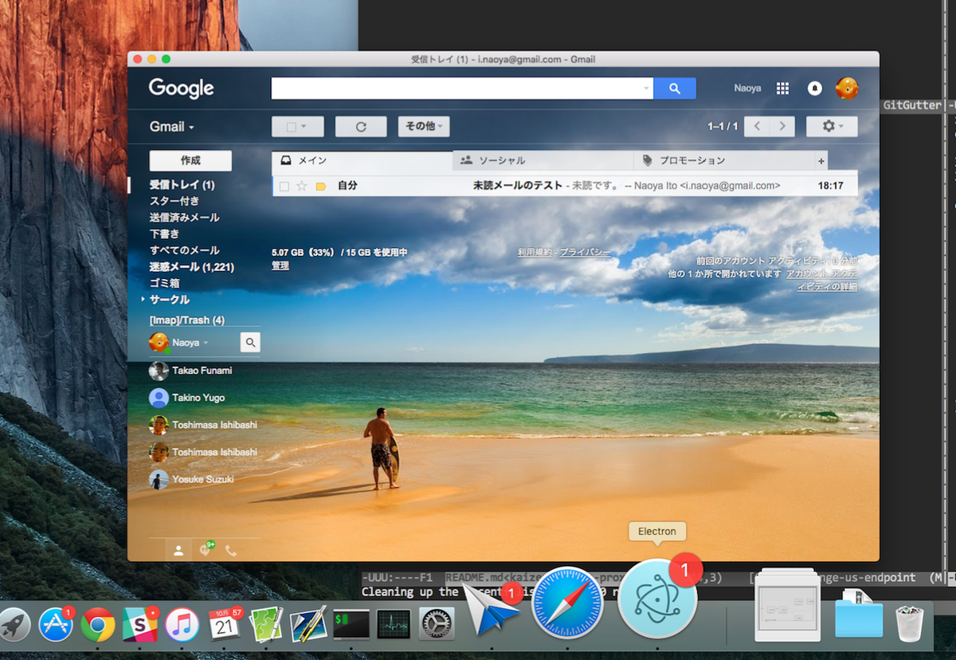Open Naoya chat status dropdown
This screenshot has height=660, width=956.
pyautogui.click(x=206, y=343)
